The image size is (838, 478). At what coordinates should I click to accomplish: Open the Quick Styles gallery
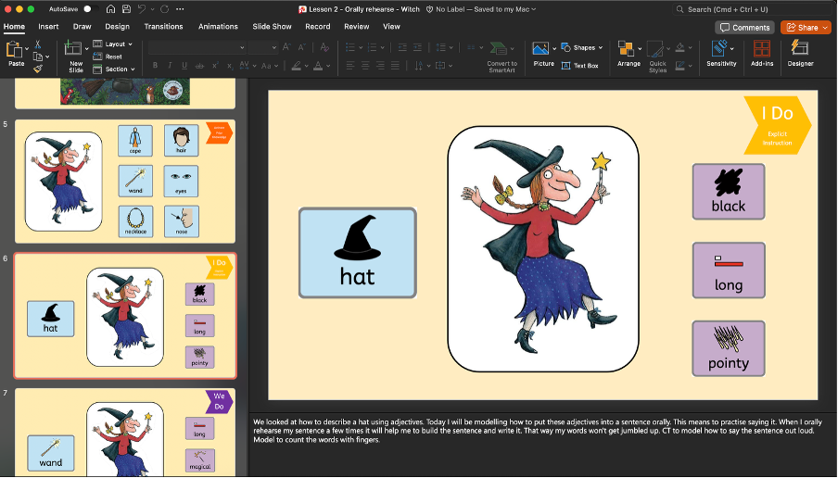(x=654, y=49)
